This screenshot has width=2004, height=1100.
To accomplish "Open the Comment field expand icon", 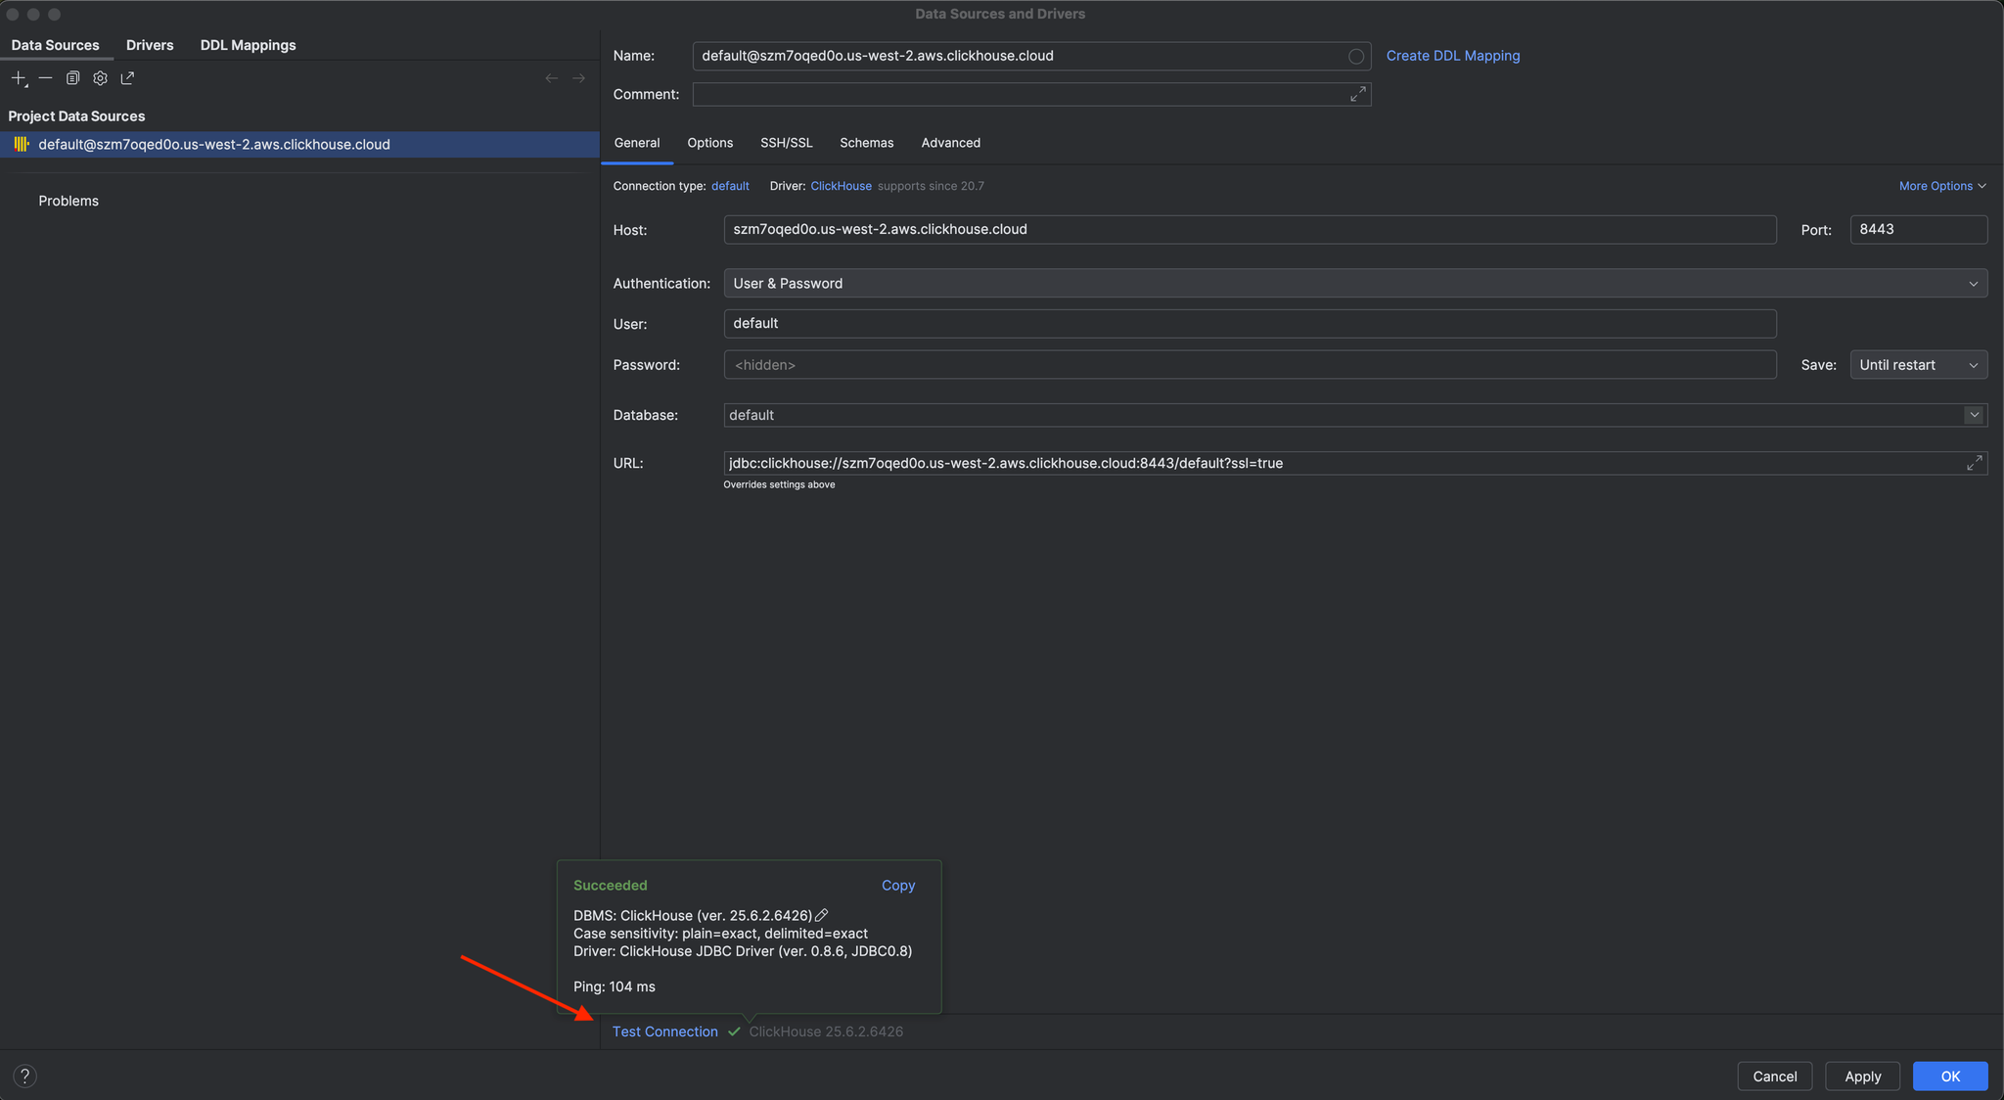I will click(x=1356, y=94).
